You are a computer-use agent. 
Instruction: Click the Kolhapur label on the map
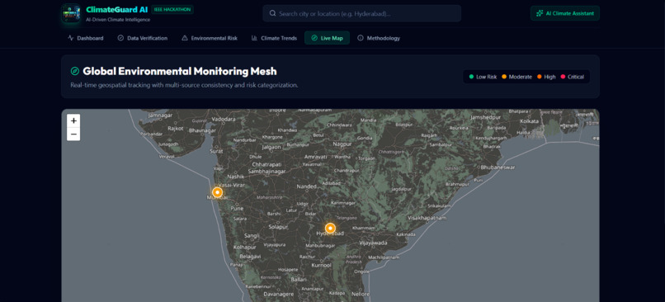[245, 247]
